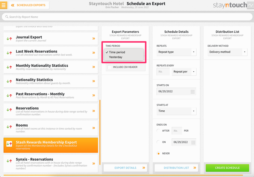
Task: Select Ends On date radio button
Action: click(158, 142)
